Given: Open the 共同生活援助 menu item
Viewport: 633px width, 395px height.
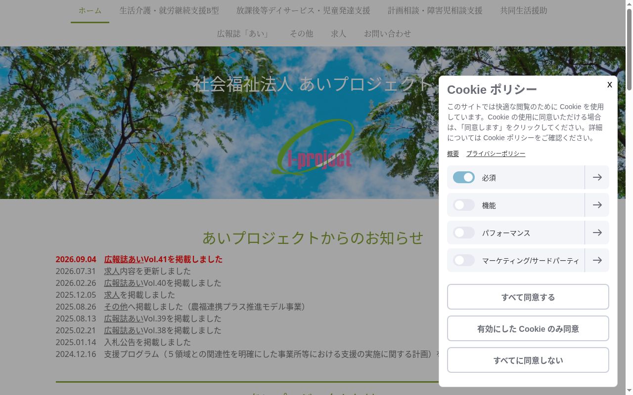Looking at the screenshot, I should [524, 10].
